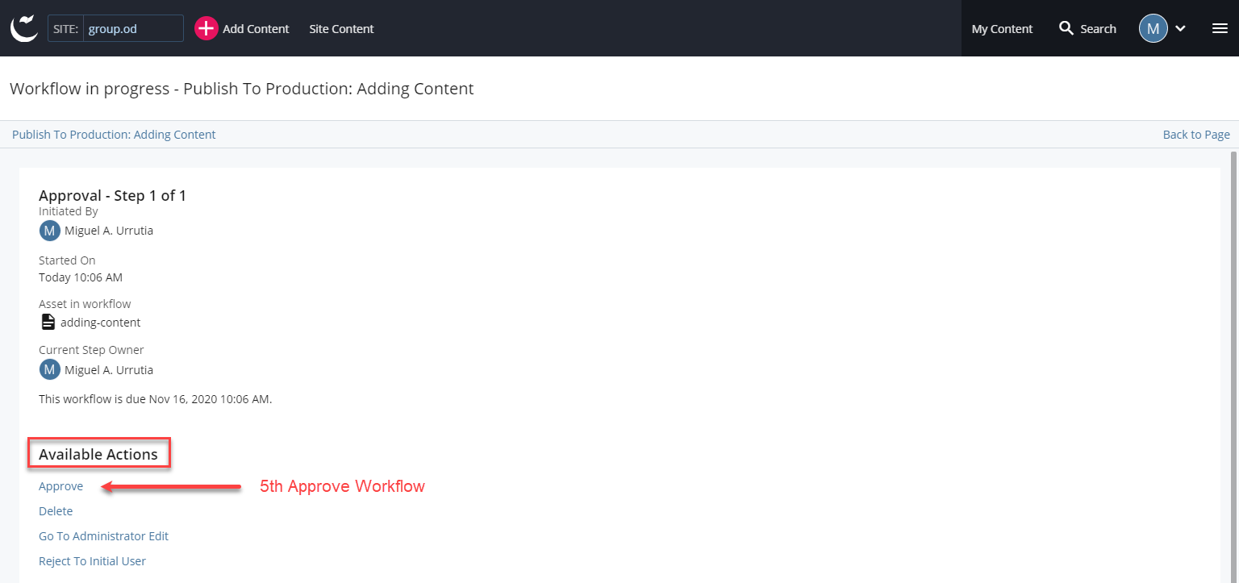Expand the user menu chevron arrow
1239x583 pixels.
point(1180,28)
